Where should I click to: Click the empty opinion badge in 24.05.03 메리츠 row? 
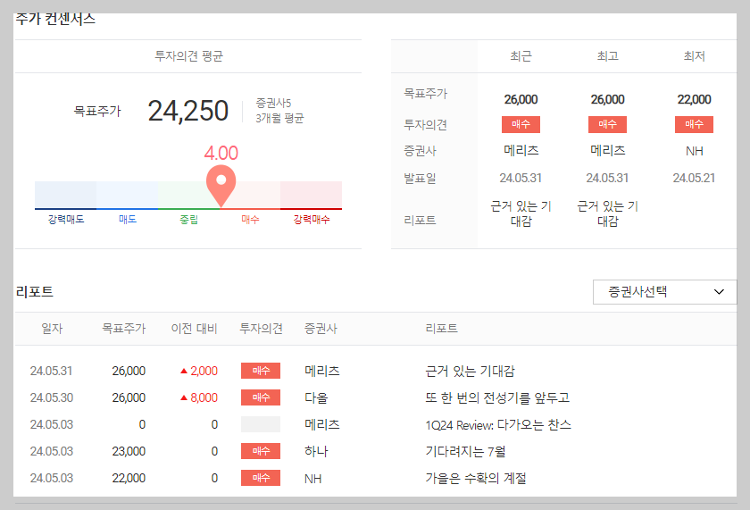(261, 424)
